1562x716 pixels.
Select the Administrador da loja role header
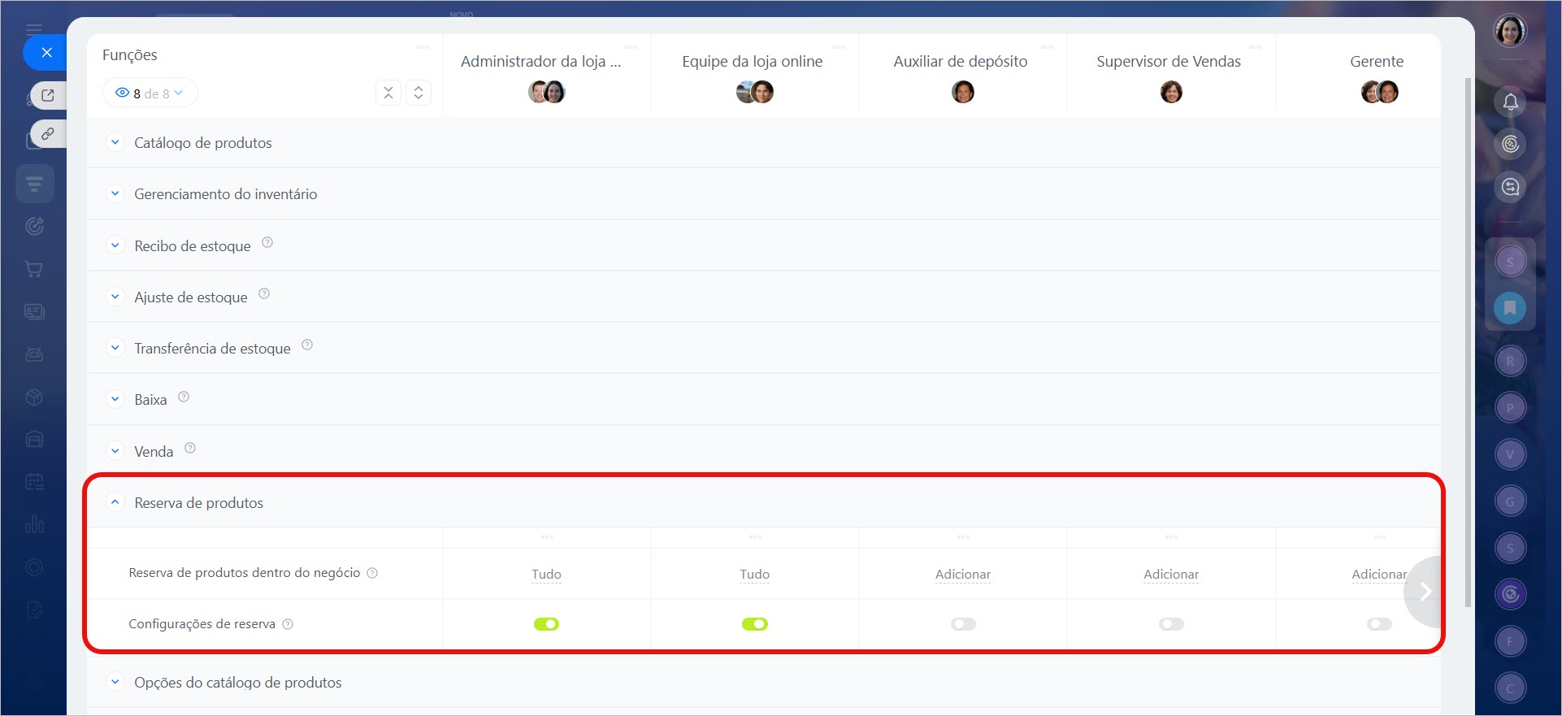pos(540,61)
